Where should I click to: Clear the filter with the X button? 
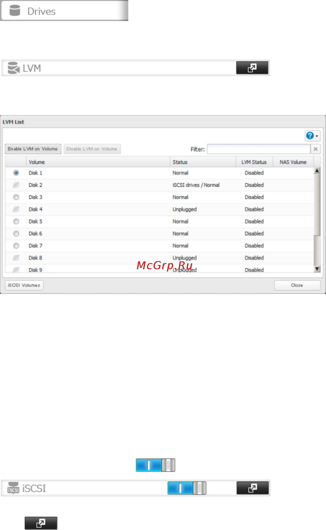(x=316, y=149)
